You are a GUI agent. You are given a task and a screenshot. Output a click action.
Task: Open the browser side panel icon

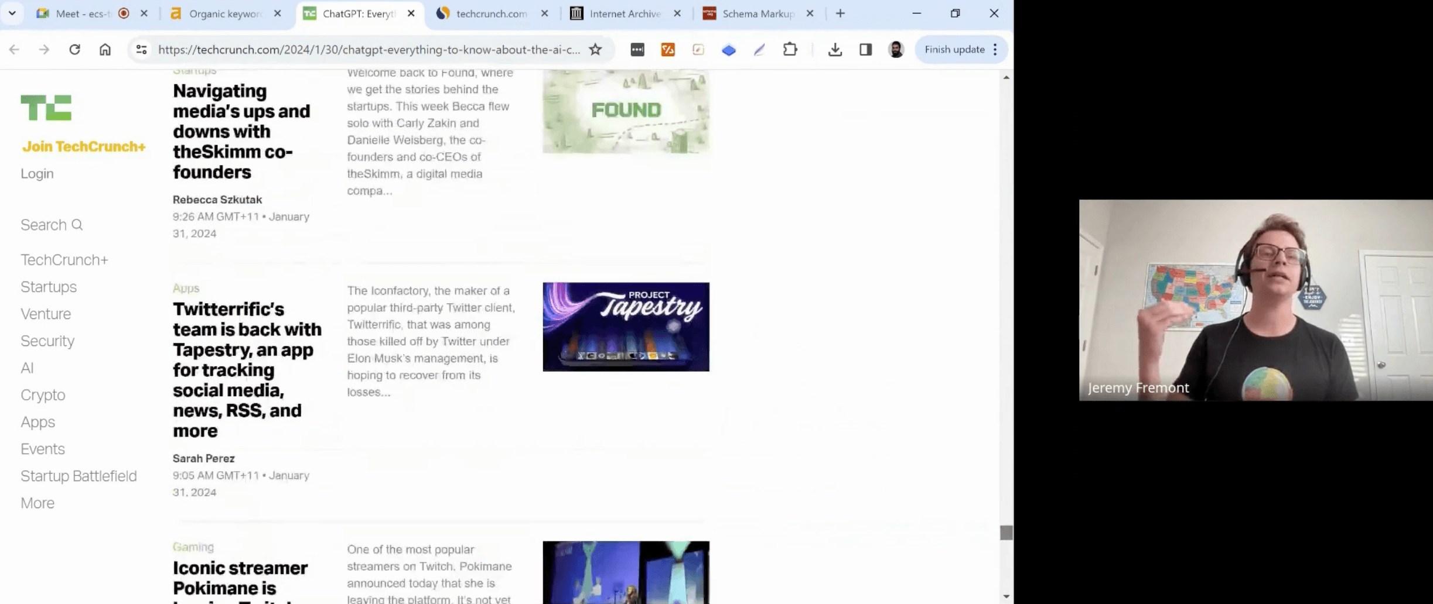coord(864,50)
